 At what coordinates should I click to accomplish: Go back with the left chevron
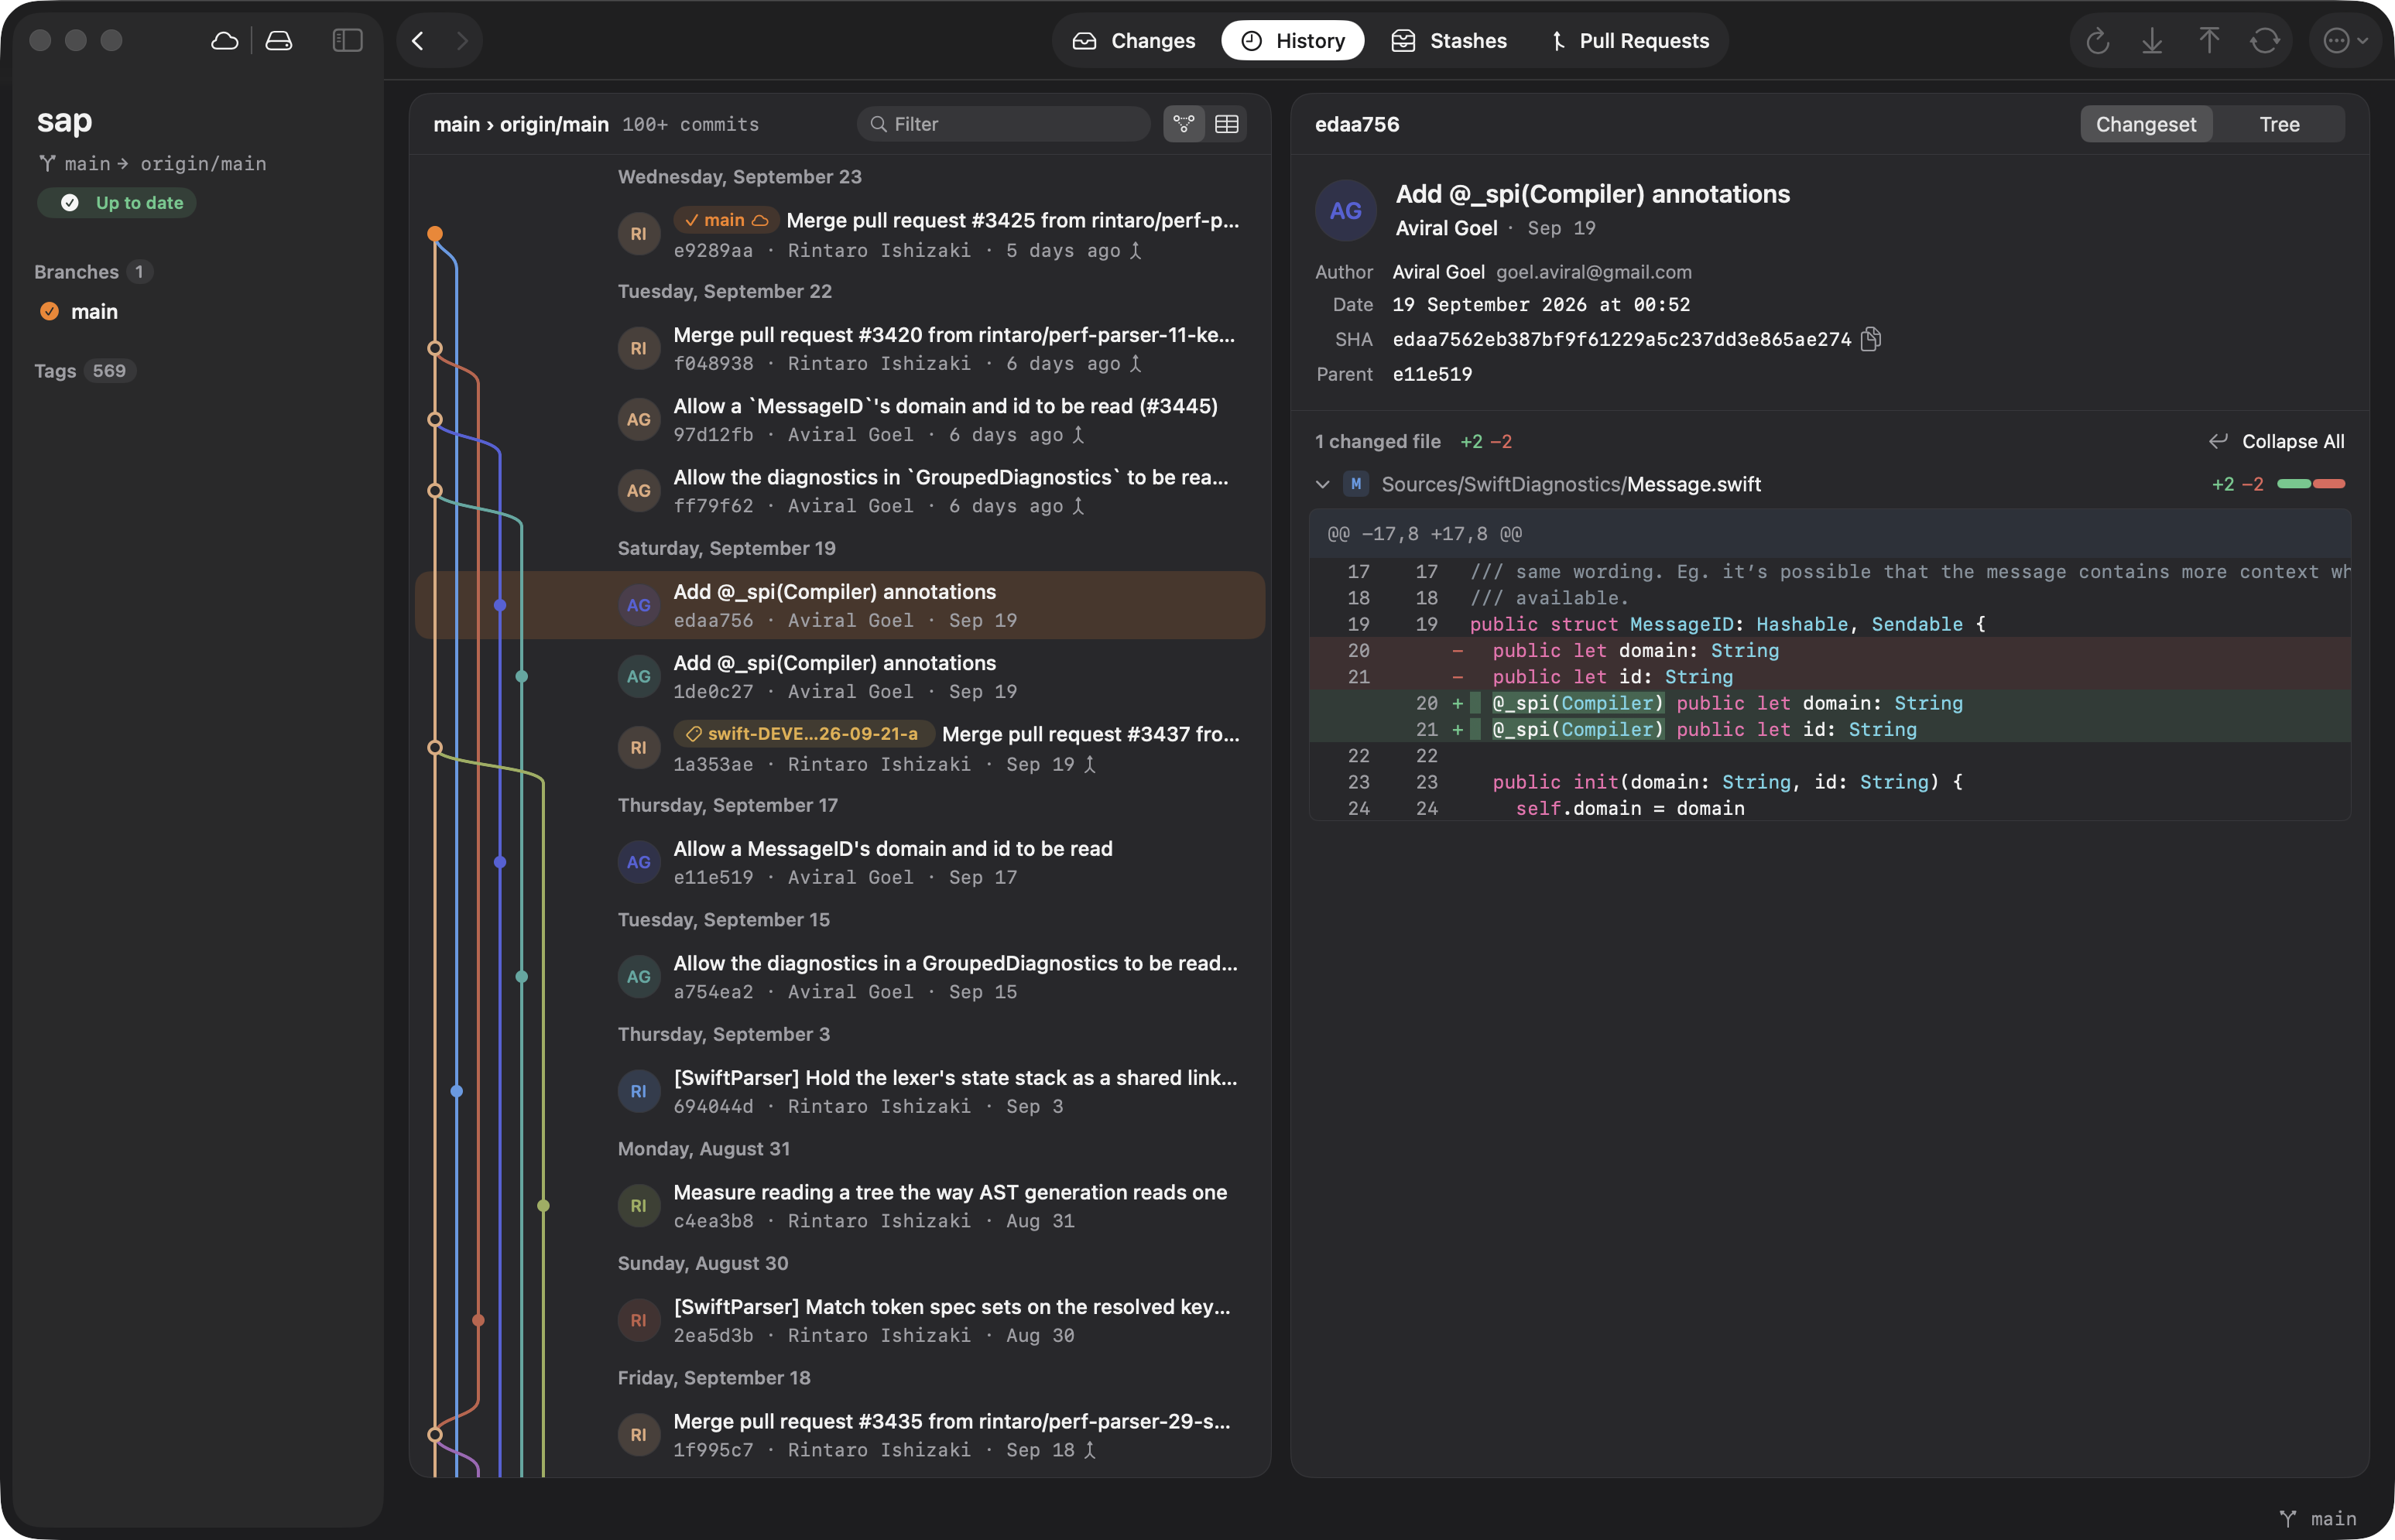(418, 41)
